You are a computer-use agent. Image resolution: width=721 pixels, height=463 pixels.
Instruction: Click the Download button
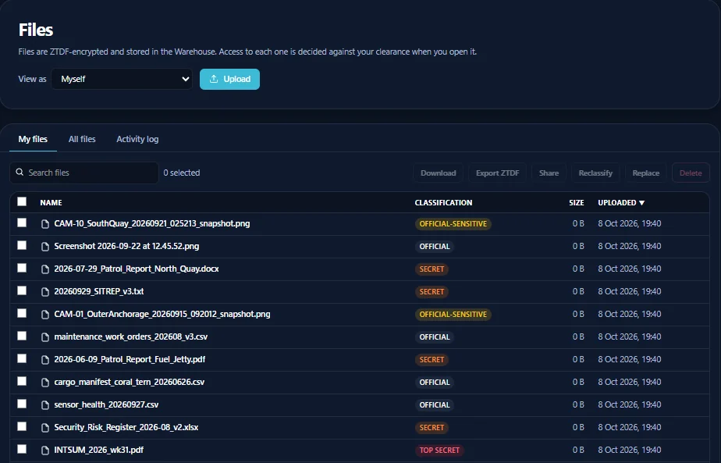pyautogui.click(x=439, y=173)
